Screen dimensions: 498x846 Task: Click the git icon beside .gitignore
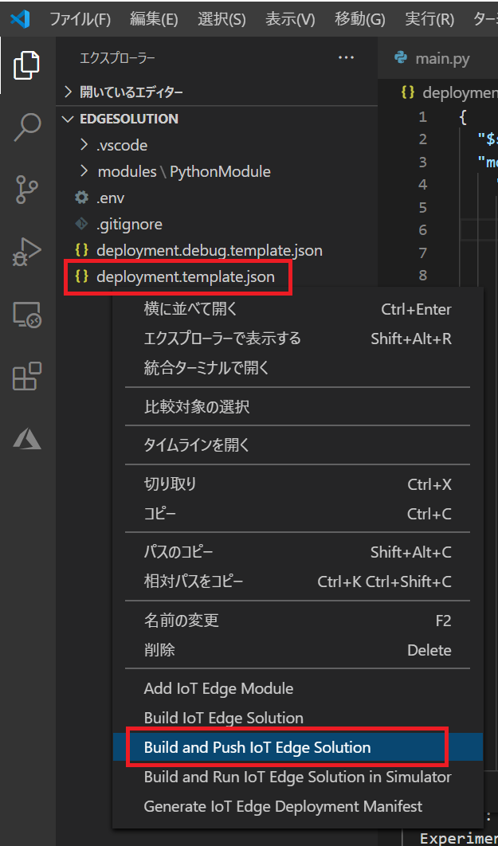(x=81, y=224)
